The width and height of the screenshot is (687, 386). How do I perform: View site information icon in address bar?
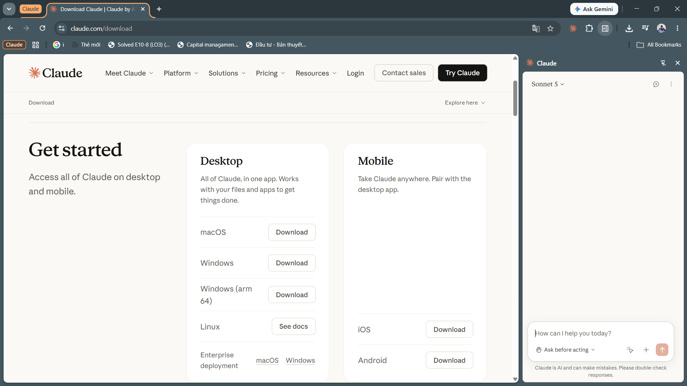[x=62, y=28]
